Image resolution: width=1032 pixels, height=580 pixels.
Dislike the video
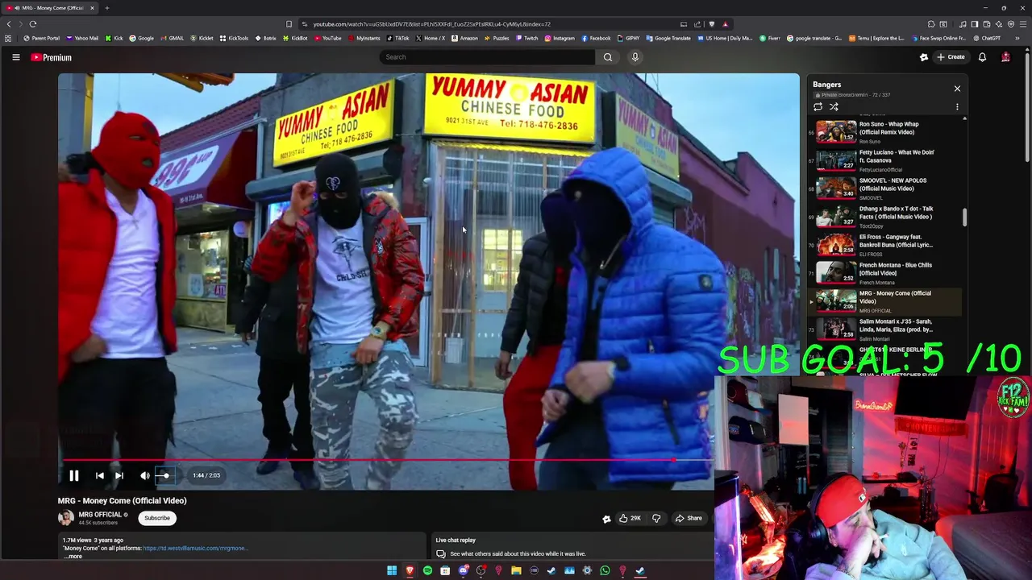(x=656, y=519)
